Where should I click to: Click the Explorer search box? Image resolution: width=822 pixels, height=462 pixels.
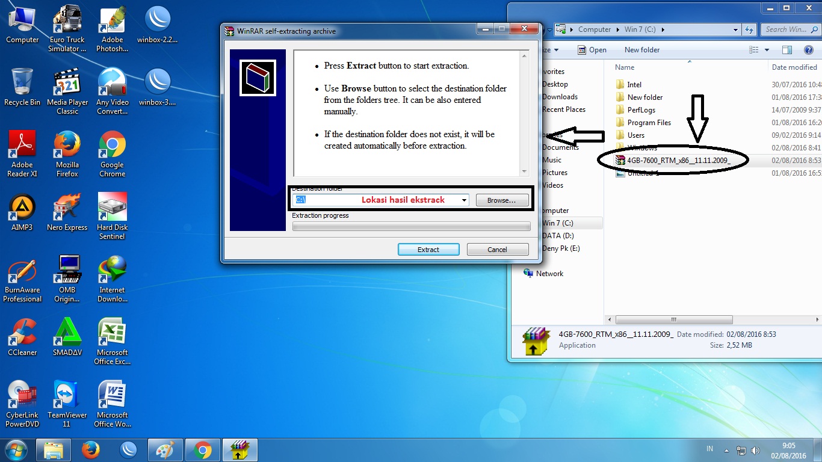790,29
